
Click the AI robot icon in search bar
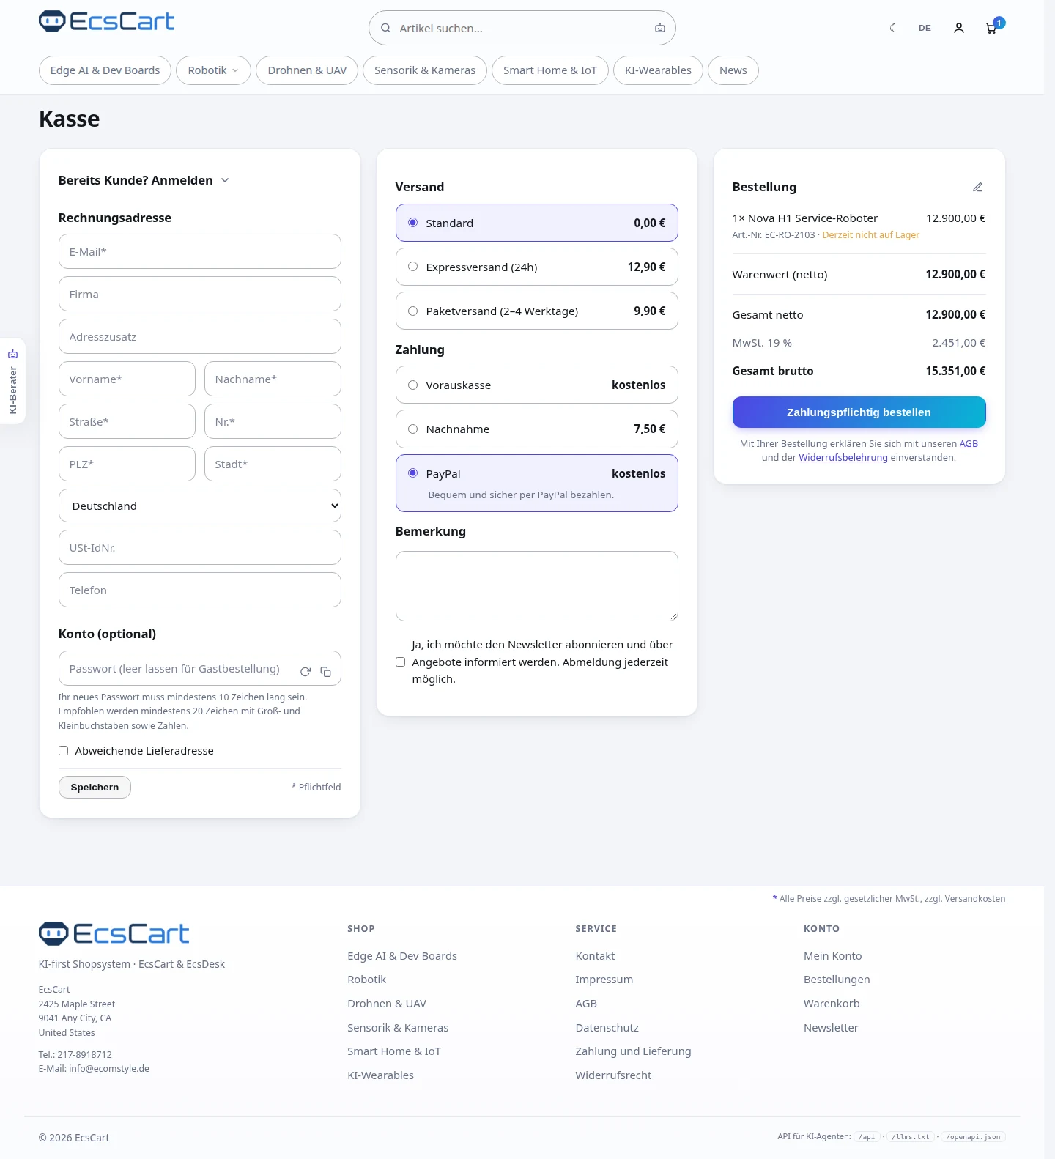(x=660, y=28)
